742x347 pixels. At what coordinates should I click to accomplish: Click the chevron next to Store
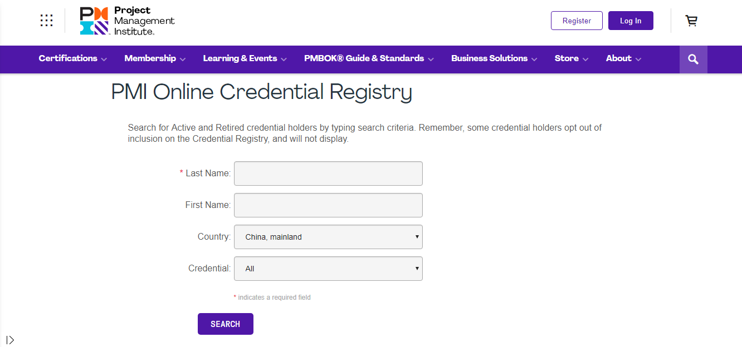(585, 59)
